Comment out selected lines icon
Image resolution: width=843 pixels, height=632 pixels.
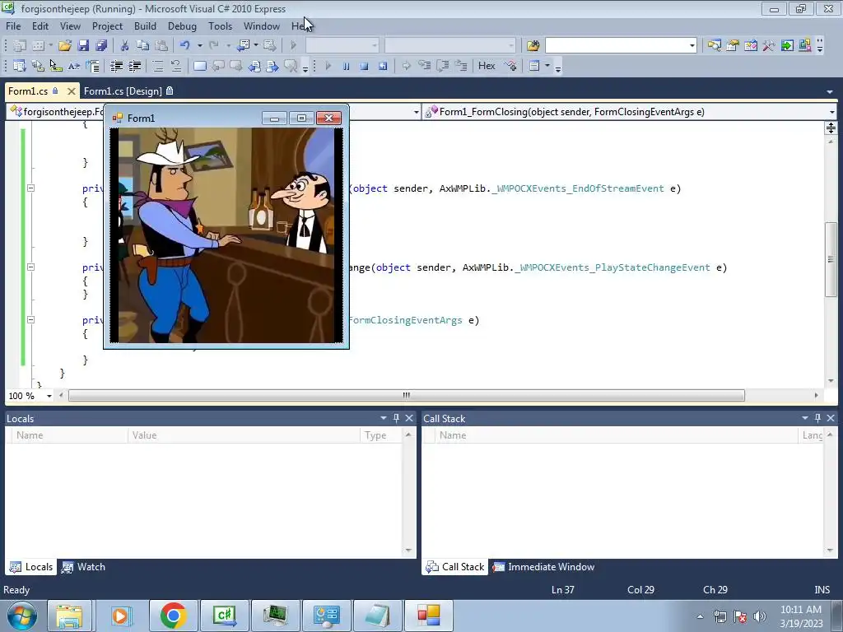coord(157,66)
